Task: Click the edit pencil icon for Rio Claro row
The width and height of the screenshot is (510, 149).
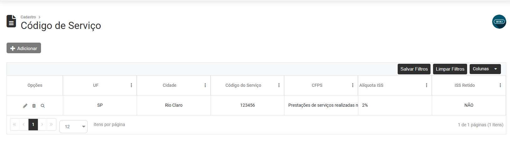Action: click(x=25, y=106)
